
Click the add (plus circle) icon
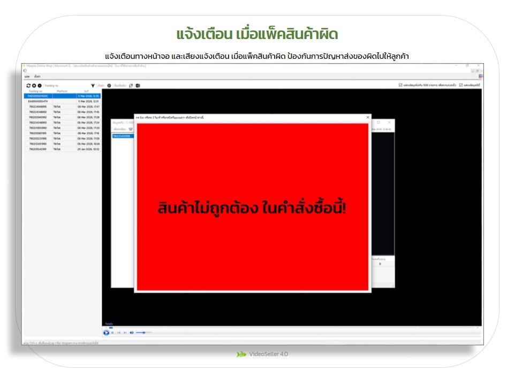tap(34, 86)
